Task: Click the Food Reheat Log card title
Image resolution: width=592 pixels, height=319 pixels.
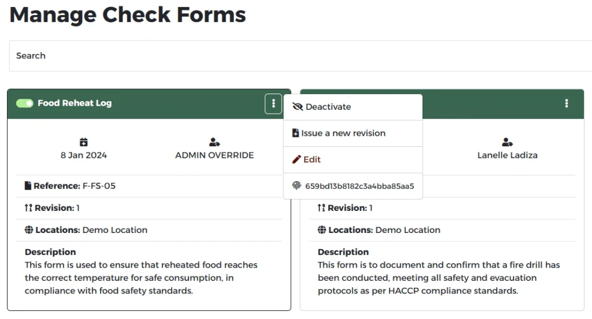Action: (75, 103)
